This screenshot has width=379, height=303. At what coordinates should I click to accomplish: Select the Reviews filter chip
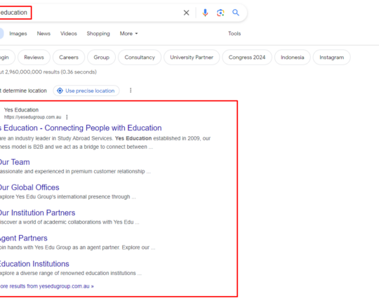[34, 58]
